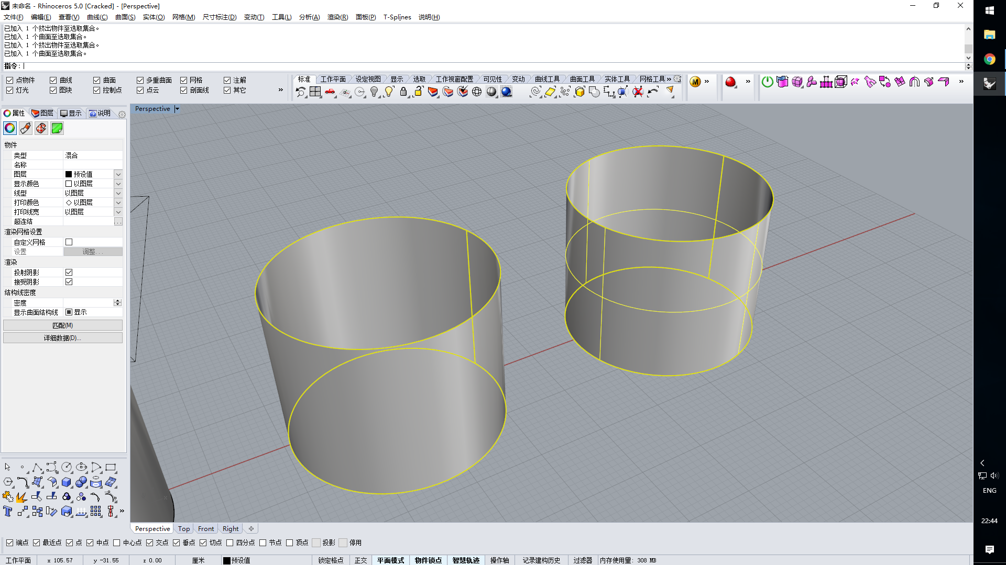
Task: Toggle 物件锁点 osnap in status bar
Action: click(x=428, y=560)
